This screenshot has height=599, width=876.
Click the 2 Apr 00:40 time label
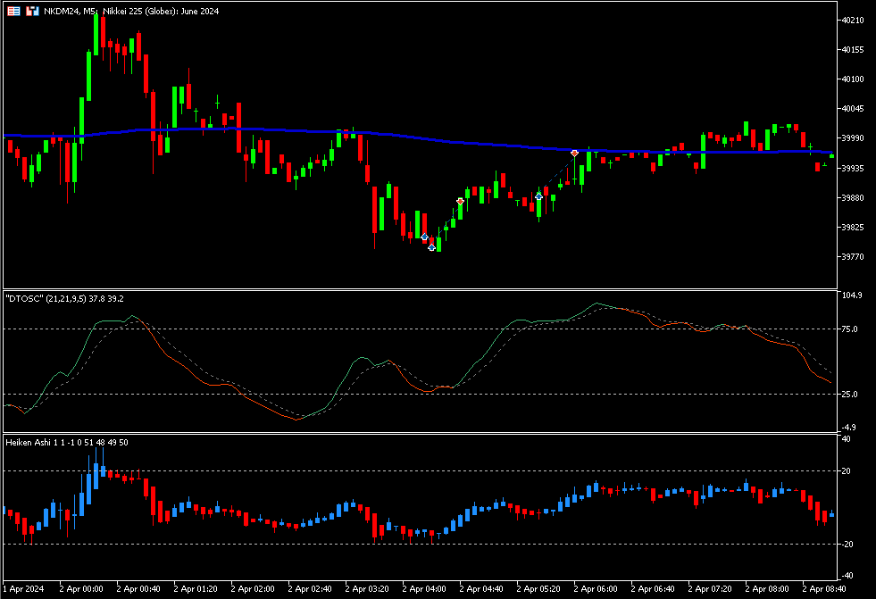click(x=138, y=589)
